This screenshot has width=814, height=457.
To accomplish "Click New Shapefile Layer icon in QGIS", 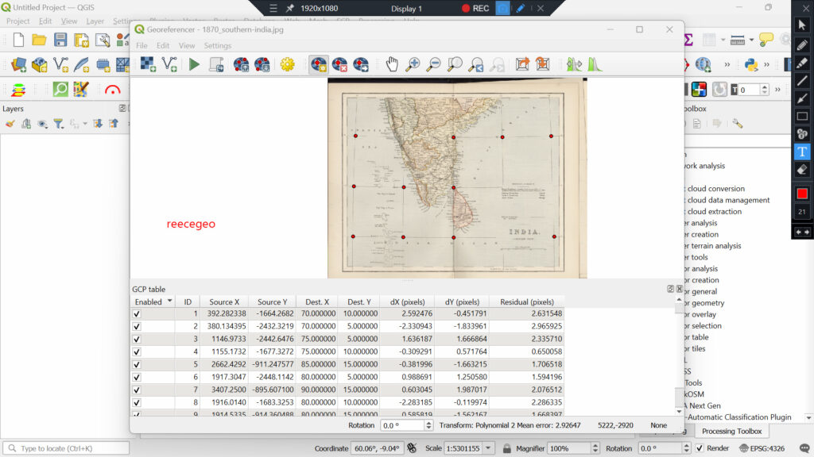I will pyautogui.click(x=60, y=64).
